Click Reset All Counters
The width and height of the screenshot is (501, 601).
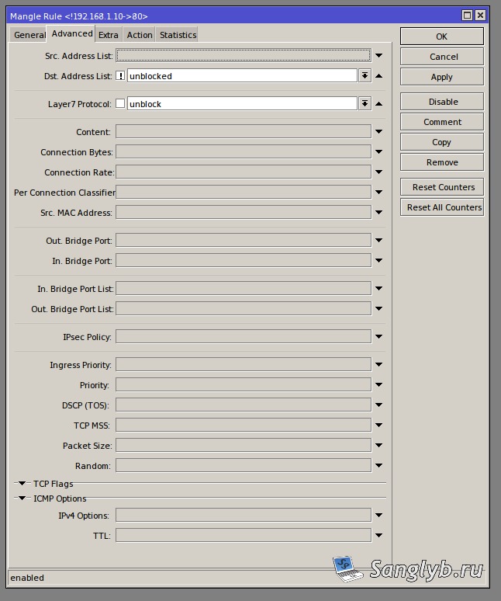[442, 207]
